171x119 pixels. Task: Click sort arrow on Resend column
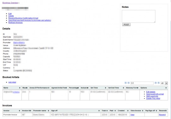point(166,110)
